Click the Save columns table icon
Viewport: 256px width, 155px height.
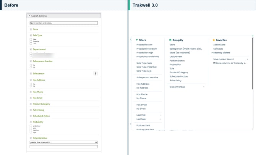[x=214, y=63]
